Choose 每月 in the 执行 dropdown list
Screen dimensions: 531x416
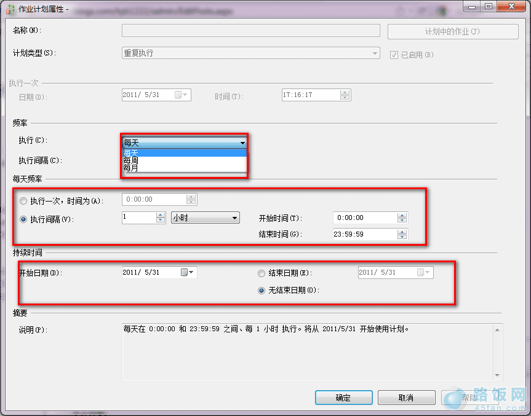pyautogui.click(x=132, y=167)
